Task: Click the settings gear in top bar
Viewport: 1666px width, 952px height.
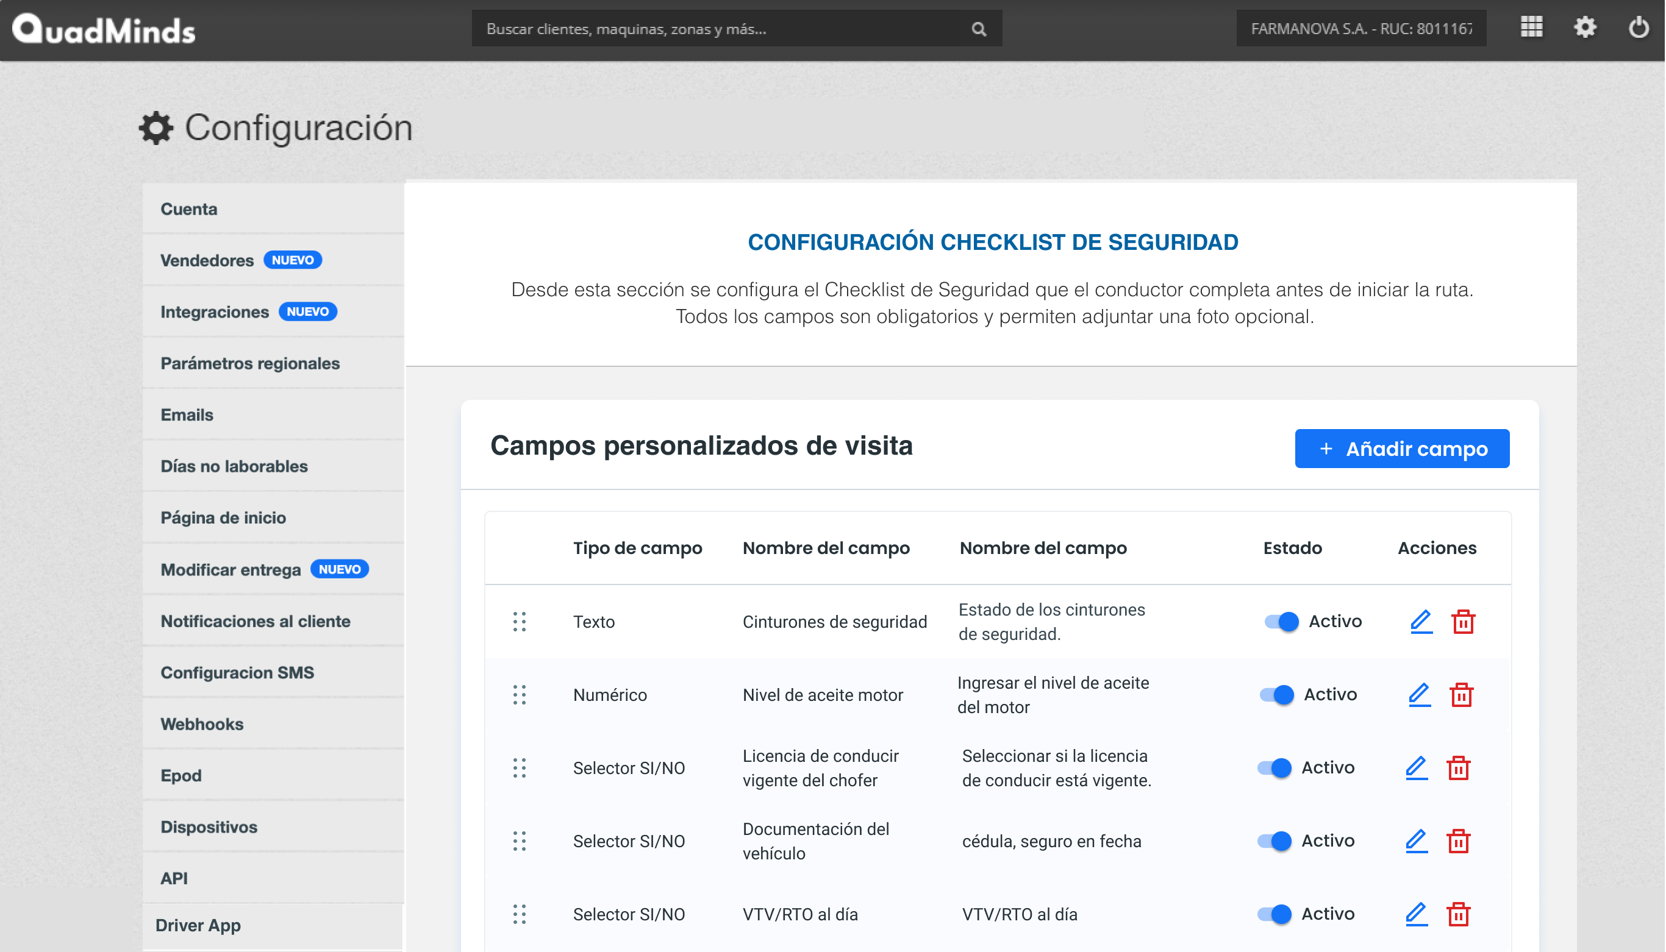Action: 1585,27
